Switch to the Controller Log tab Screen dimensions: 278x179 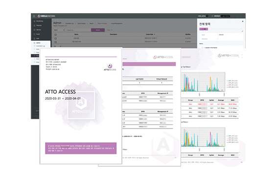(69, 24)
